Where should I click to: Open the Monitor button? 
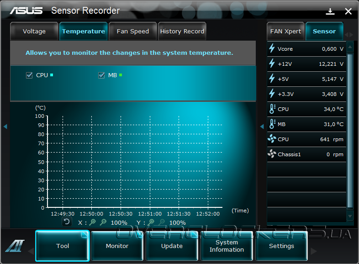pos(117,246)
